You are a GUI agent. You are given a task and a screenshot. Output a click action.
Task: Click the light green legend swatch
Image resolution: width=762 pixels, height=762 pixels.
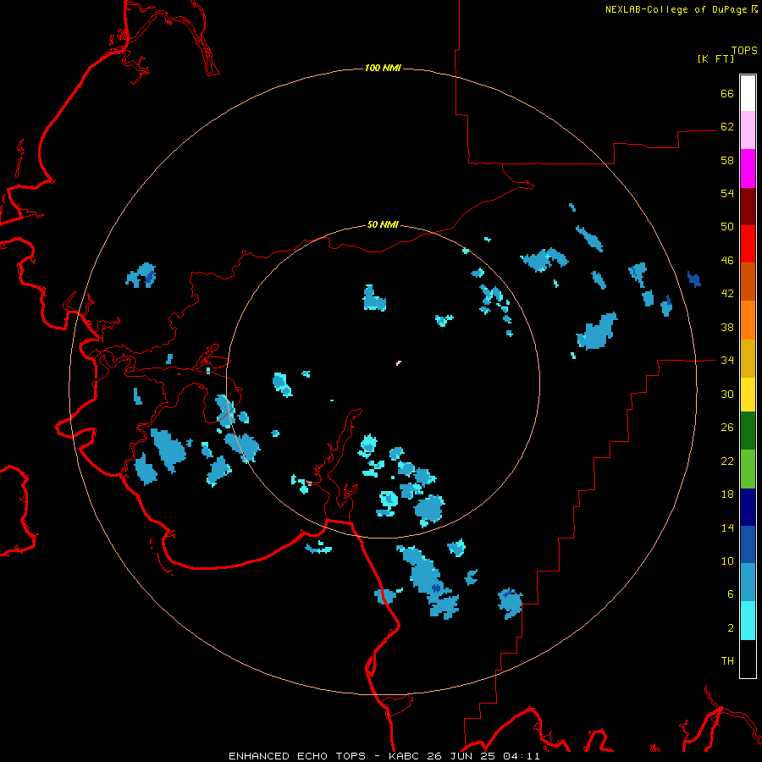[x=748, y=469]
